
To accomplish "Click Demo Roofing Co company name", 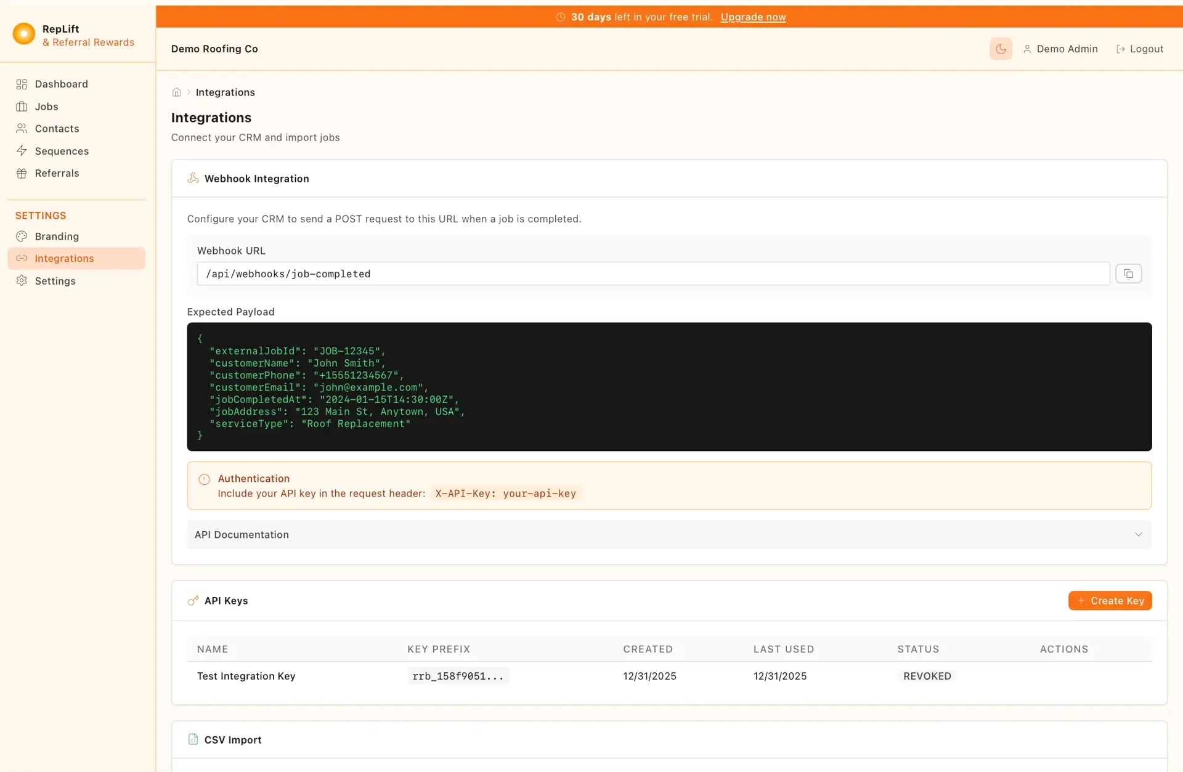I will tap(214, 49).
